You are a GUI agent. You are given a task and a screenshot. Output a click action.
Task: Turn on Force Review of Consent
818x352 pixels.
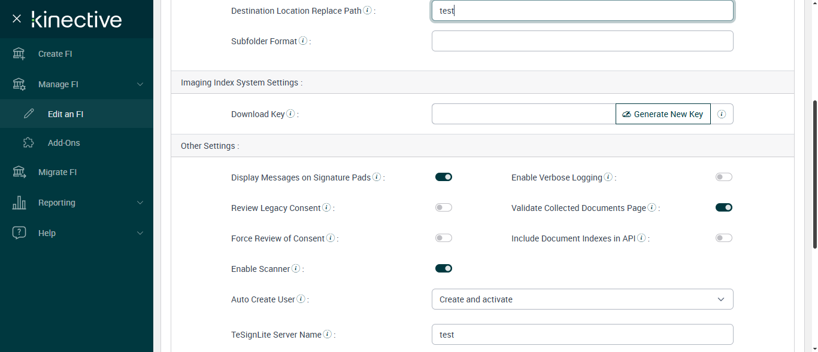(x=444, y=238)
